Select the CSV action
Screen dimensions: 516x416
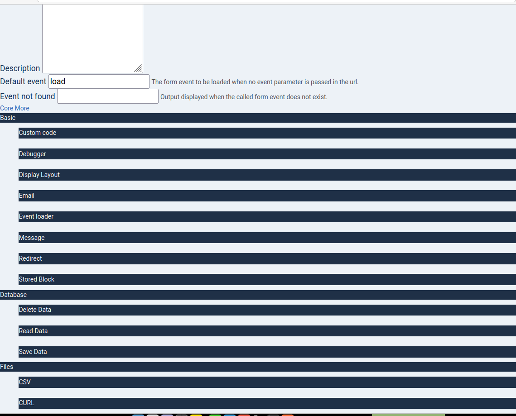(x=267, y=382)
